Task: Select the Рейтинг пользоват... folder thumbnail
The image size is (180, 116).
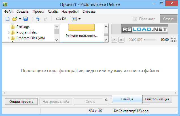Action: pyautogui.click(x=82, y=31)
